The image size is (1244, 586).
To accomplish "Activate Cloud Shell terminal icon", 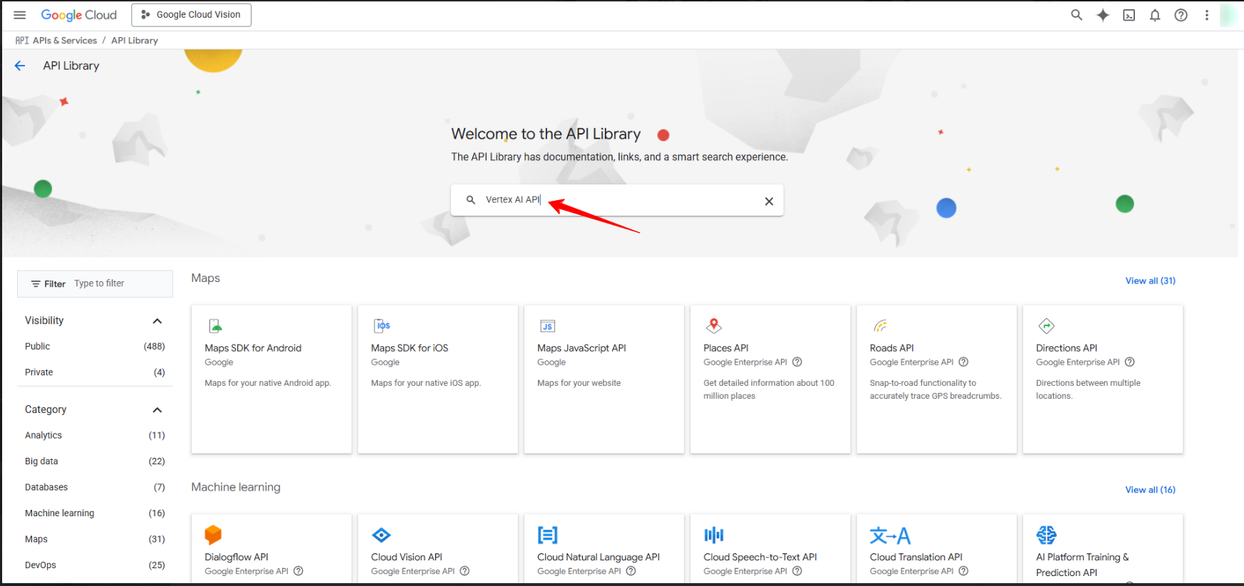I will point(1129,15).
